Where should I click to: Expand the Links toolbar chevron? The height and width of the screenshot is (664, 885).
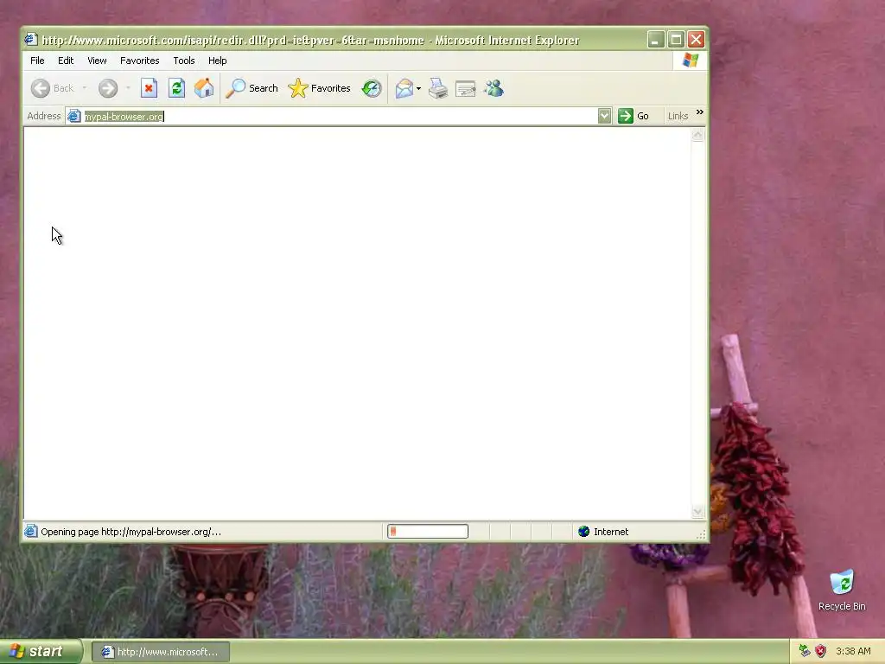coord(700,112)
